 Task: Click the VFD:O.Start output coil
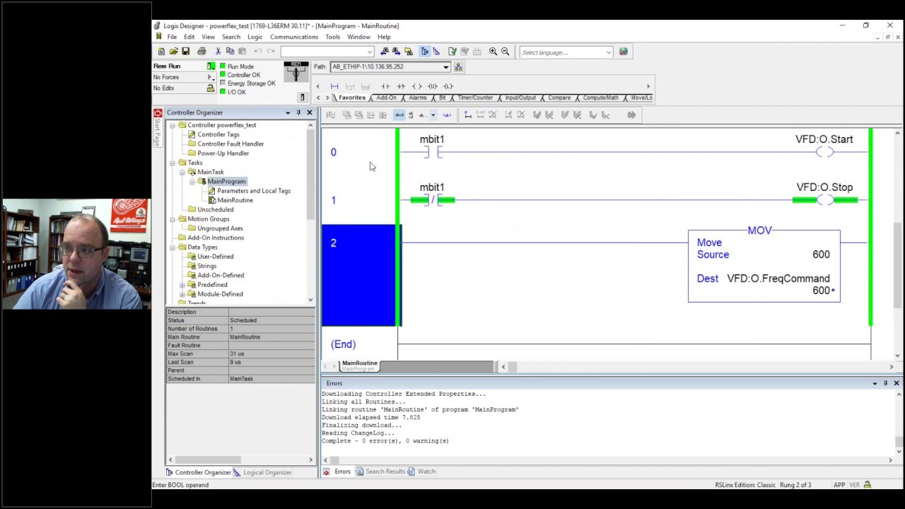824,152
